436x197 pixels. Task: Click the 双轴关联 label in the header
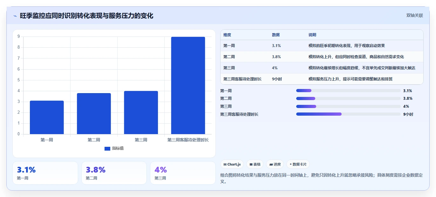415,15
